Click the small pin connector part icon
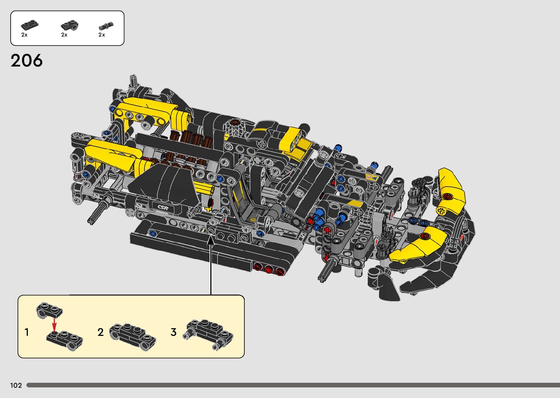The width and height of the screenshot is (560, 398). (106, 26)
